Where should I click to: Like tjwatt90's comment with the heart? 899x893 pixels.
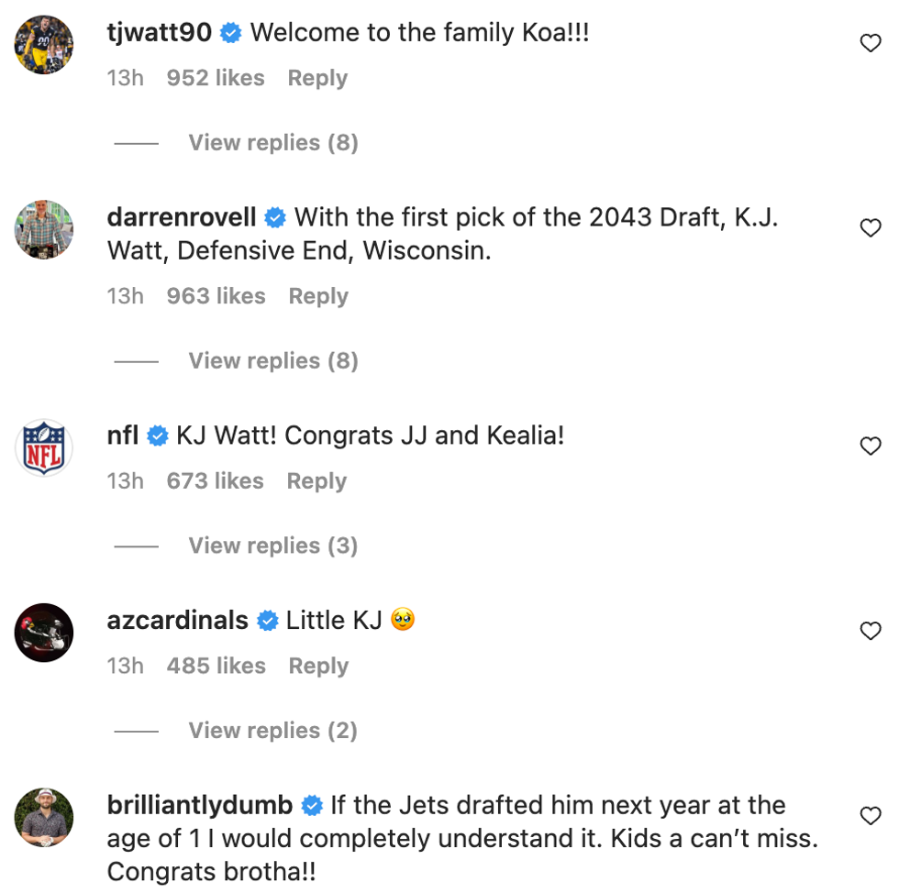(870, 42)
